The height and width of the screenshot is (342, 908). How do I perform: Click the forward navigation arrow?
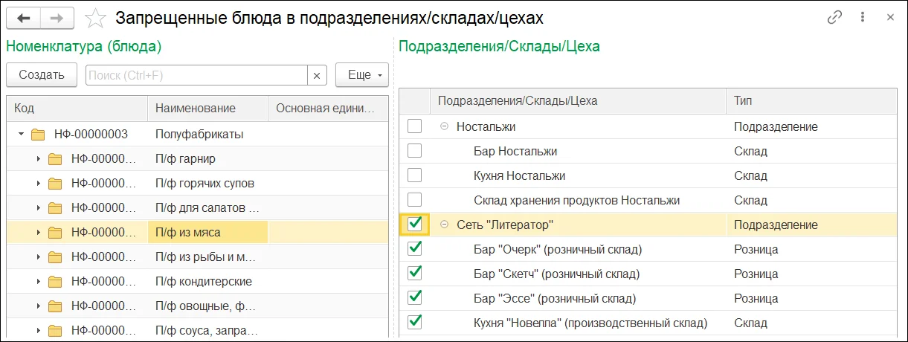(x=56, y=18)
